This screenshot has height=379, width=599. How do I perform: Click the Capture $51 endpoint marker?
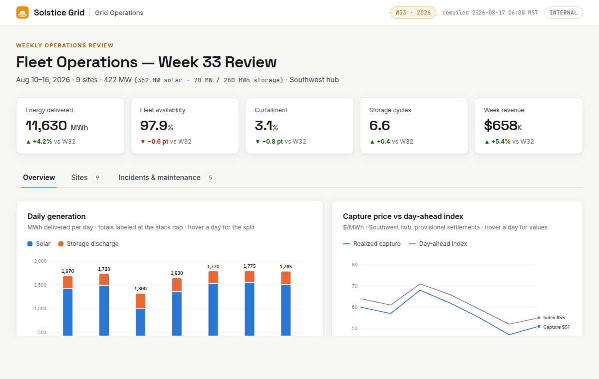click(x=539, y=327)
